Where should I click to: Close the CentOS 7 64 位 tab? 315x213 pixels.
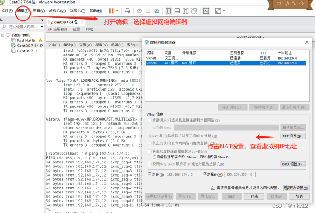[83, 22]
